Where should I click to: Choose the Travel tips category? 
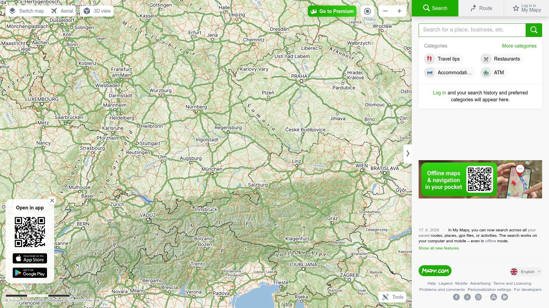tap(444, 59)
